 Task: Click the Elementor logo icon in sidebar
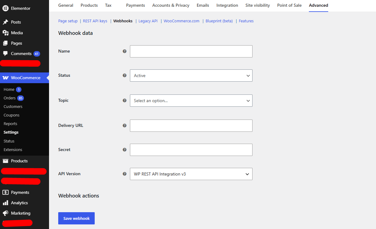(5, 8)
